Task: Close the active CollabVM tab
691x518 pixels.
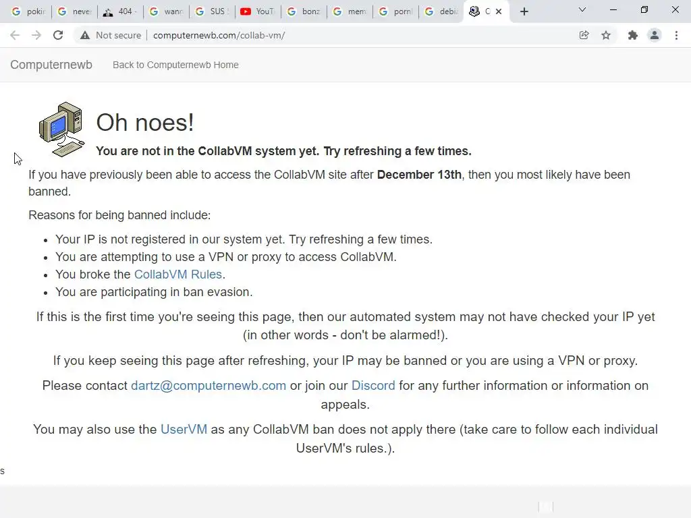Action: pyautogui.click(x=499, y=11)
